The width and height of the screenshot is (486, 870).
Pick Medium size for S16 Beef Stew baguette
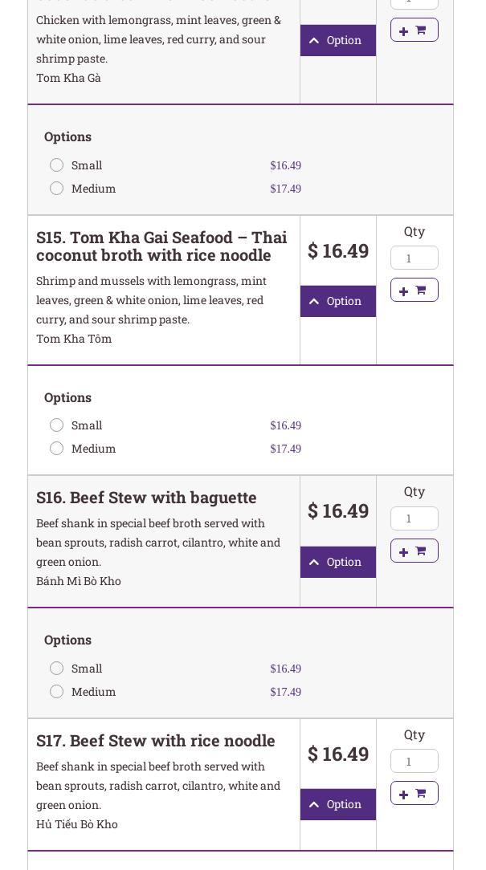[x=57, y=692]
